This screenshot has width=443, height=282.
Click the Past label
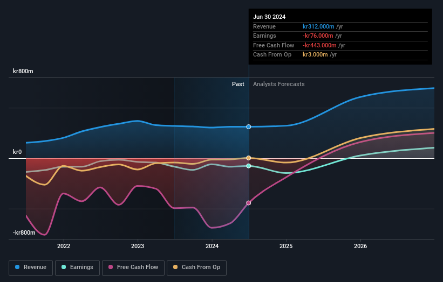click(x=238, y=84)
